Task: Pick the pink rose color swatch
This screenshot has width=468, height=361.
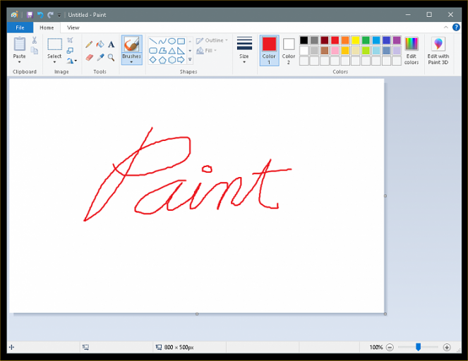Action: coord(335,50)
